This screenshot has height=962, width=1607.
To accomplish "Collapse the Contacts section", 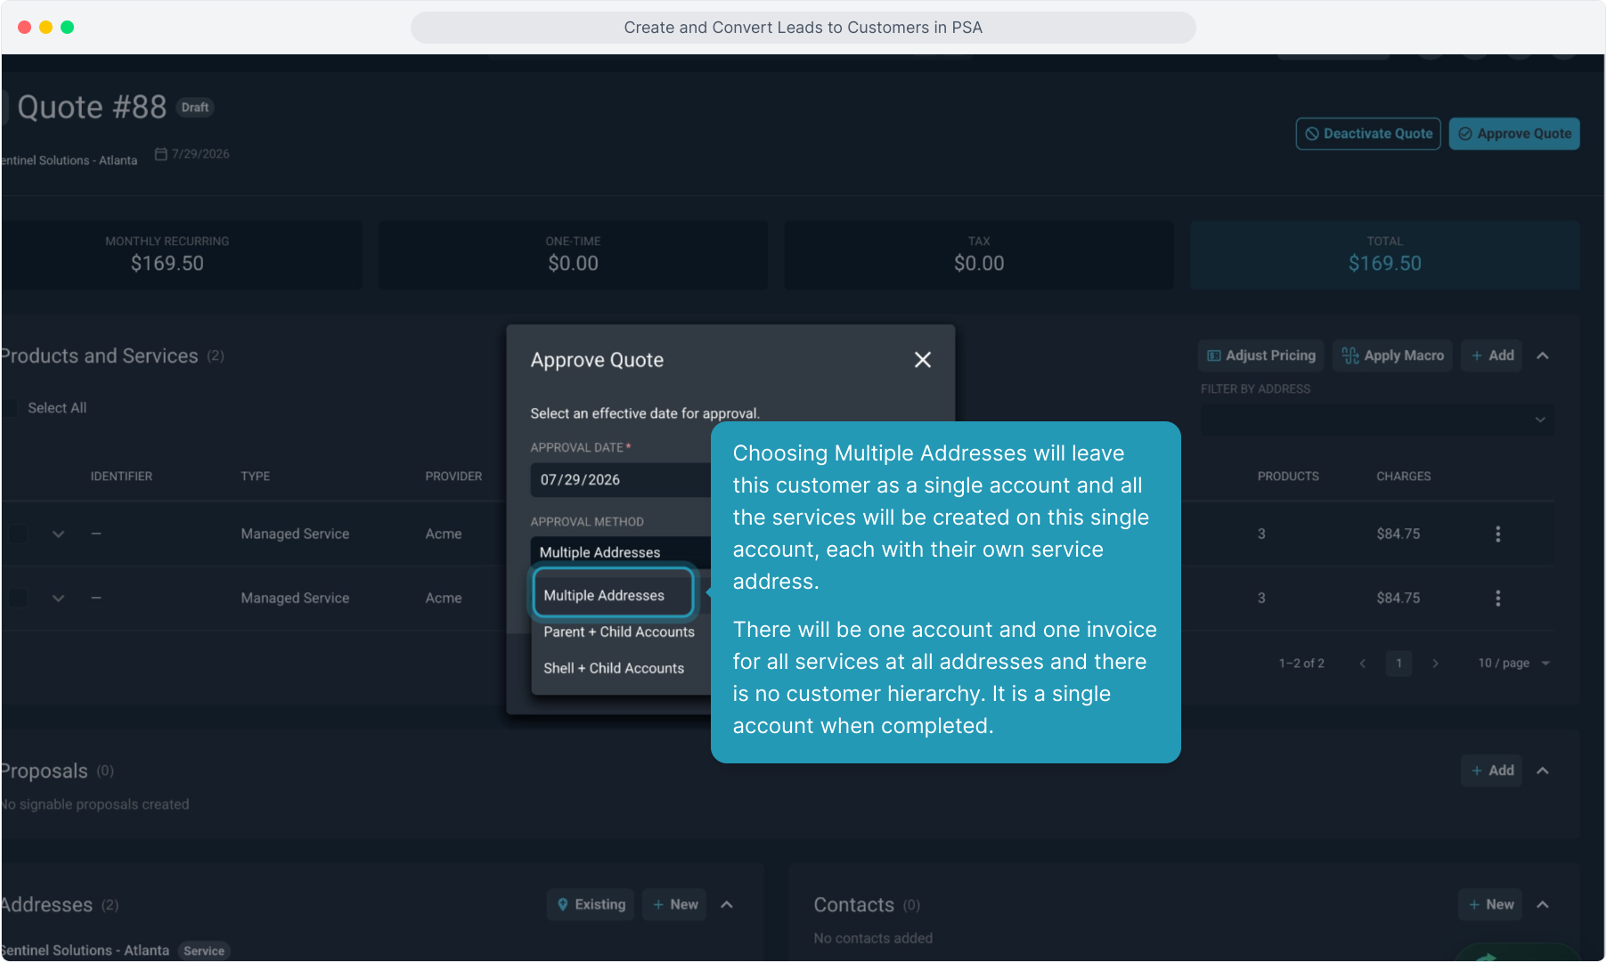I will tap(1543, 904).
